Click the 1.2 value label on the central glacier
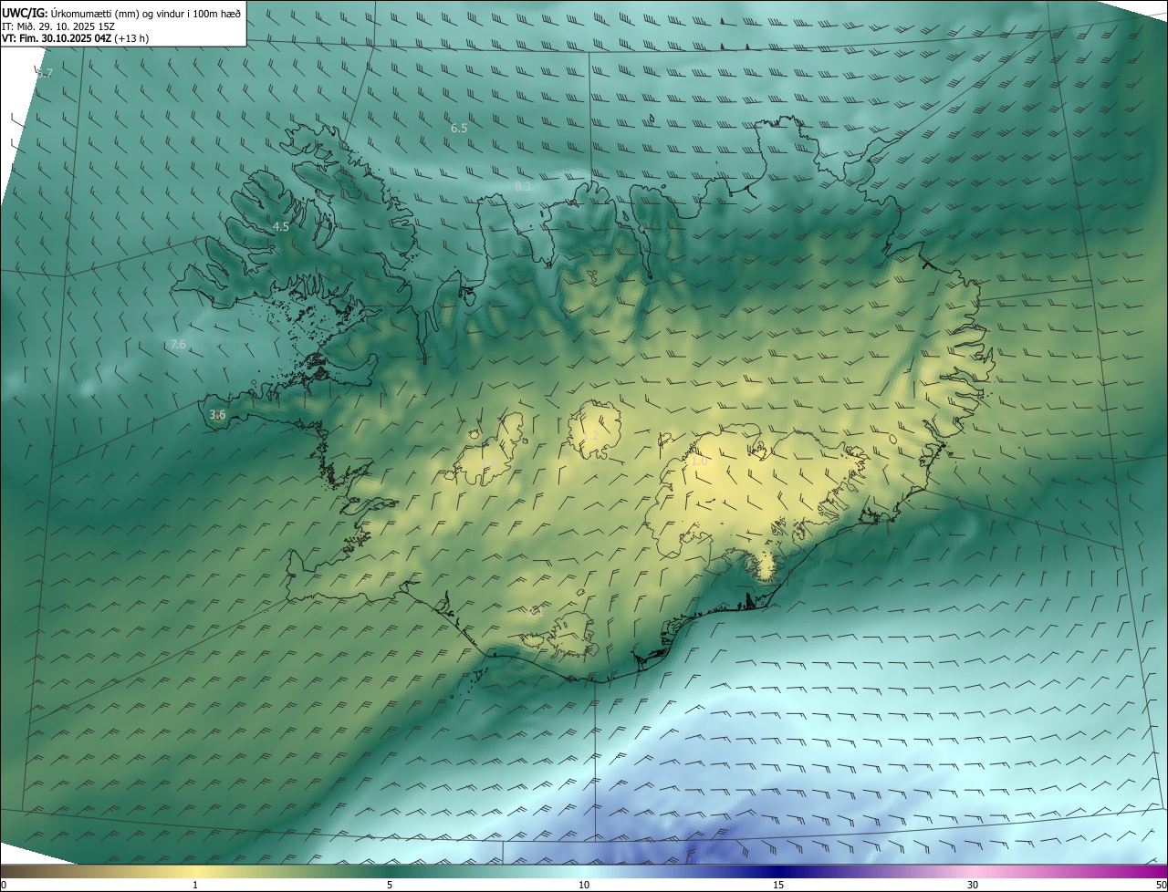1168x892 pixels. point(591,436)
